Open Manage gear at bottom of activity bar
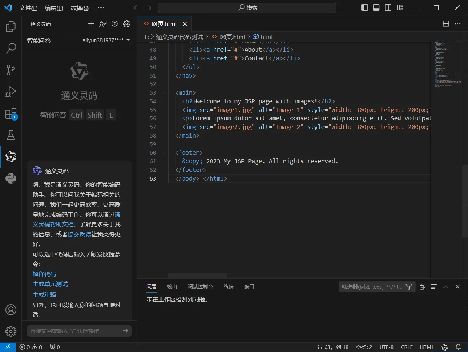Screen dimensions: 468x352 [x=11, y=331]
